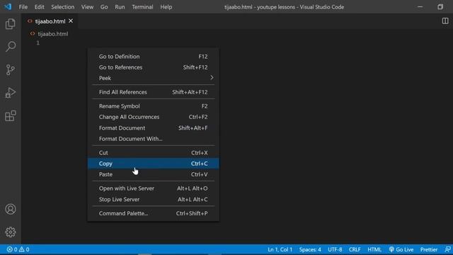Click Ln 1, Col 1 position indicator

tap(280, 249)
